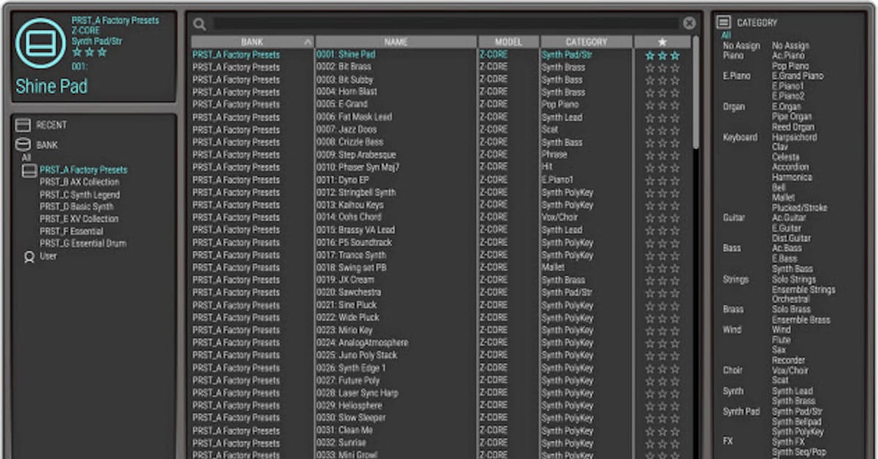This screenshot has width=878, height=459.
Task: Show All categories filter
Action: [x=726, y=35]
